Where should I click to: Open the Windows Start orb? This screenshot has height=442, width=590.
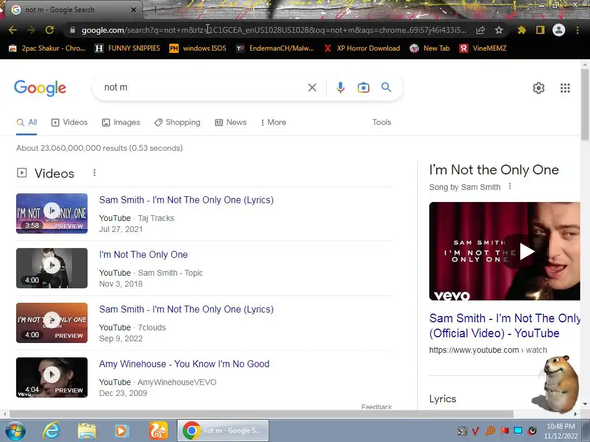click(16, 430)
